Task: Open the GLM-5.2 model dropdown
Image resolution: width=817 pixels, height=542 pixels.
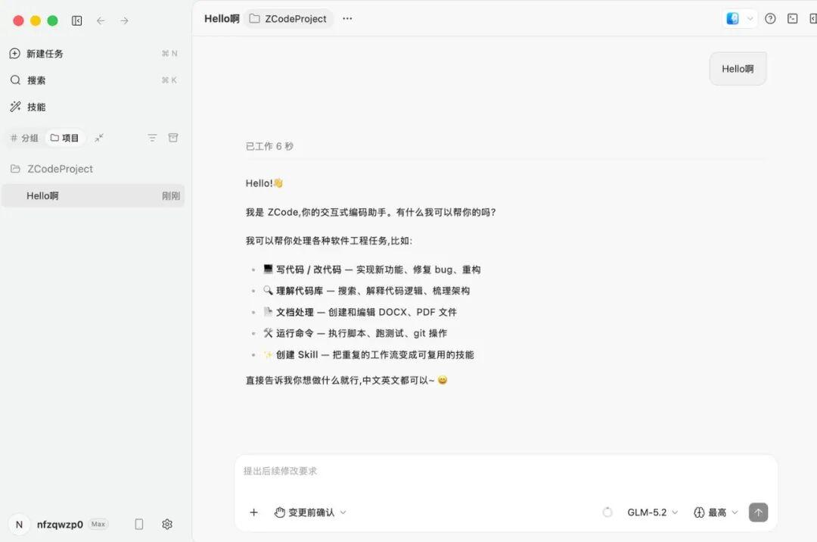Action: pos(652,512)
